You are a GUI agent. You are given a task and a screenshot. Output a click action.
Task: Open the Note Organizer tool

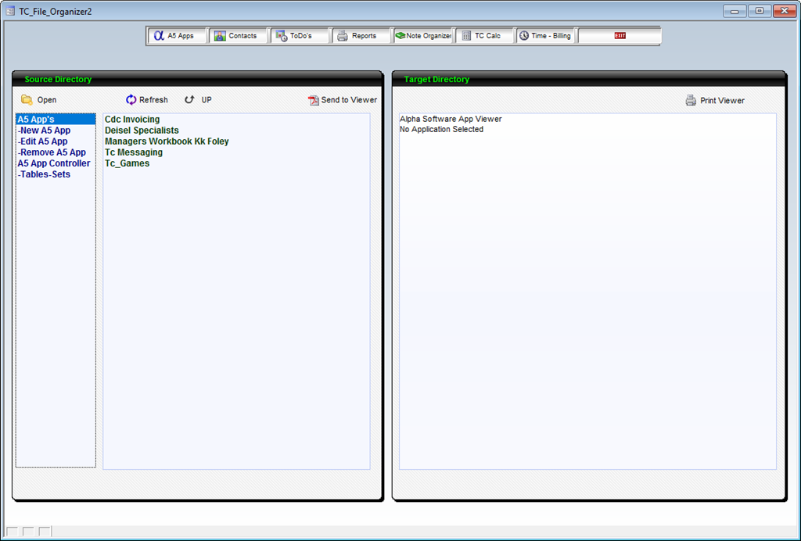pos(423,36)
